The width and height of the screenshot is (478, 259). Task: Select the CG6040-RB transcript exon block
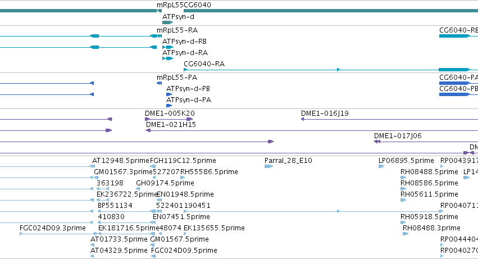pos(454,36)
